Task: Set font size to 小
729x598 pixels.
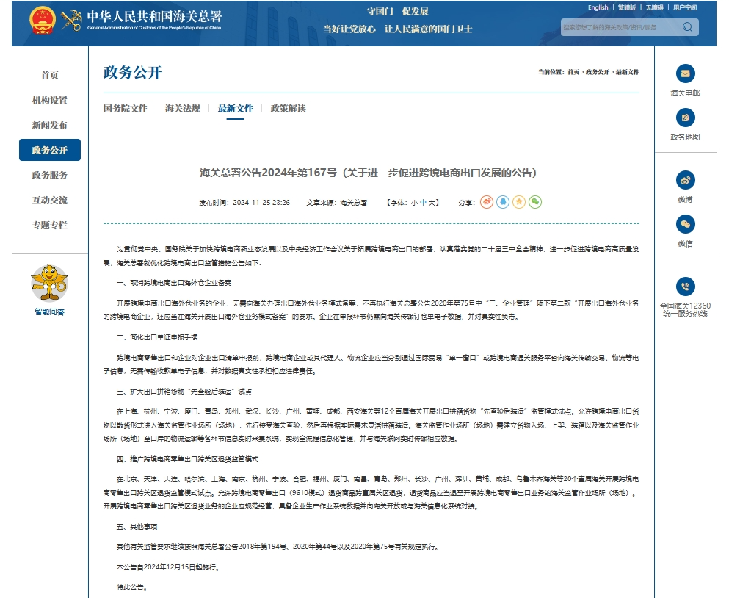Action: pyautogui.click(x=413, y=202)
